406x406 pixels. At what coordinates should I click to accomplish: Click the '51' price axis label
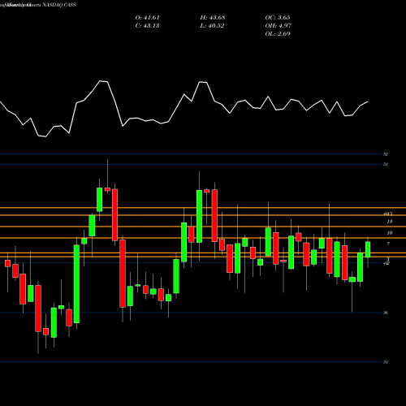coord(386,164)
